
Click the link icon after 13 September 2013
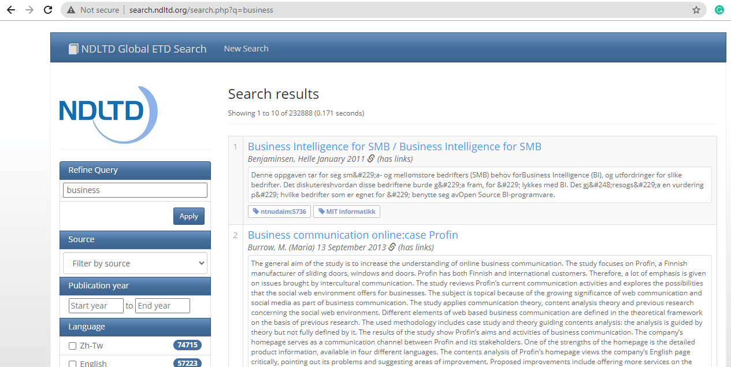392,247
